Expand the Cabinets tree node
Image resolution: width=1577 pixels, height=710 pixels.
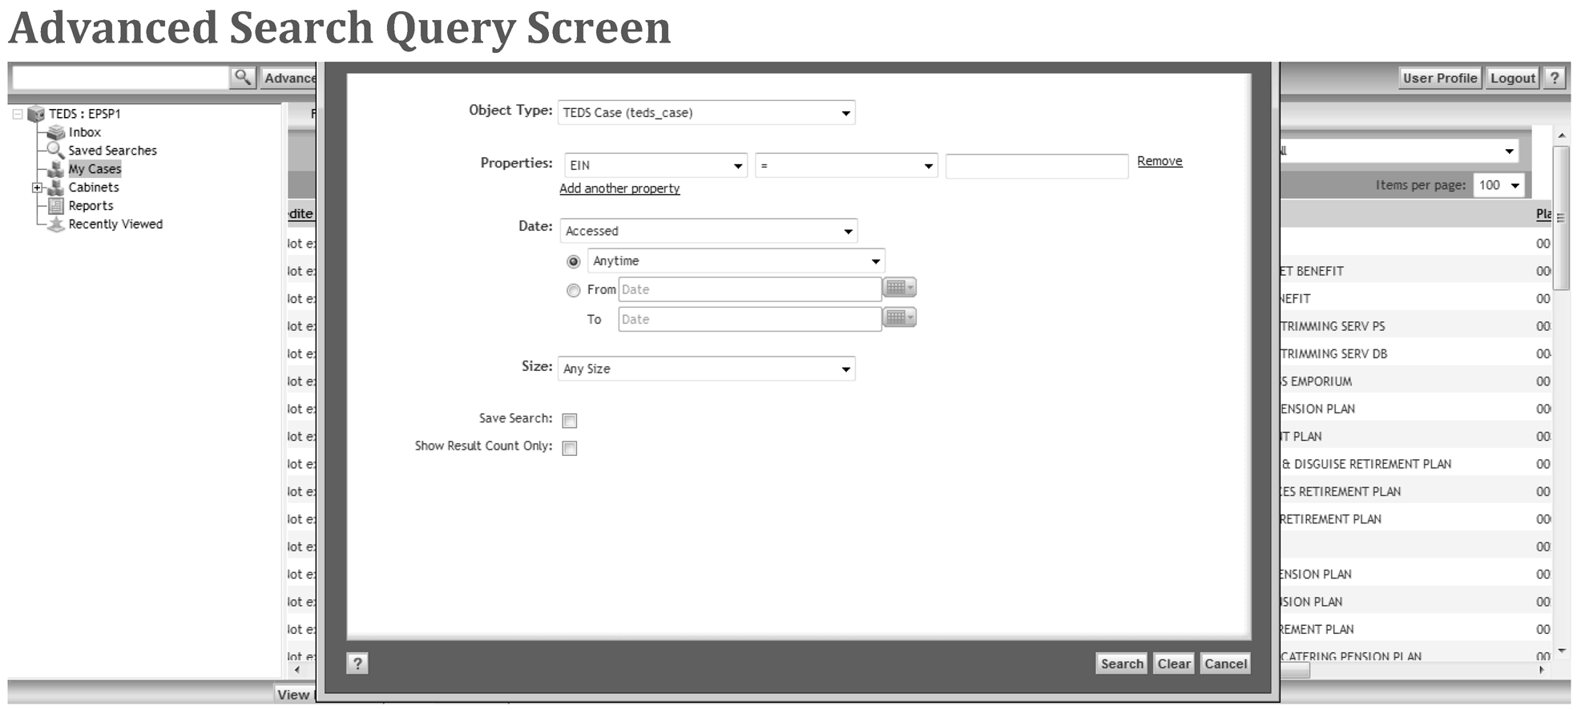pos(37,188)
